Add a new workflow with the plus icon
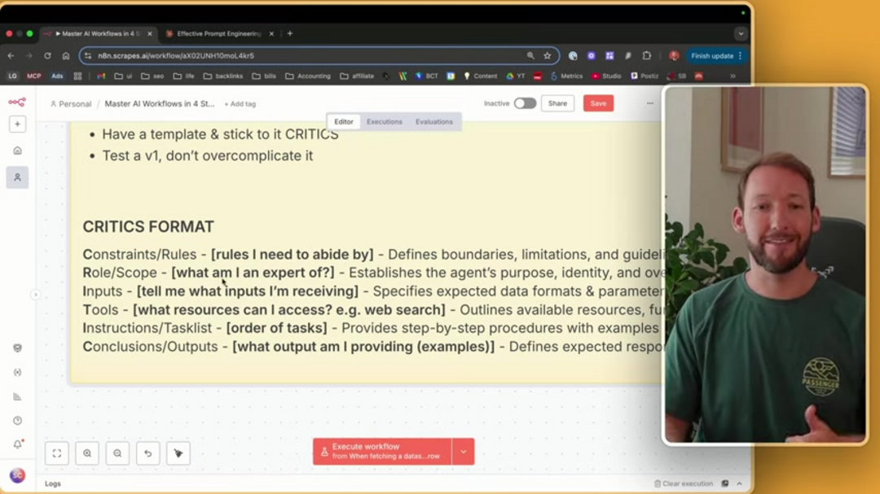 coord(18,124)
